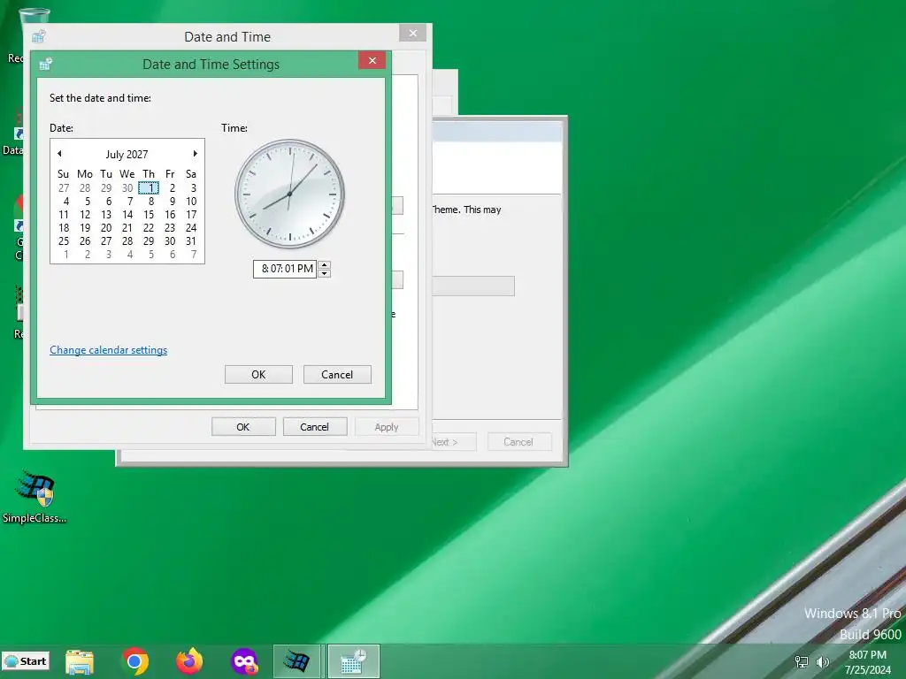Cancel the Date and Time Settings dialog
The image size is (906, 679).
pos(337,374)
